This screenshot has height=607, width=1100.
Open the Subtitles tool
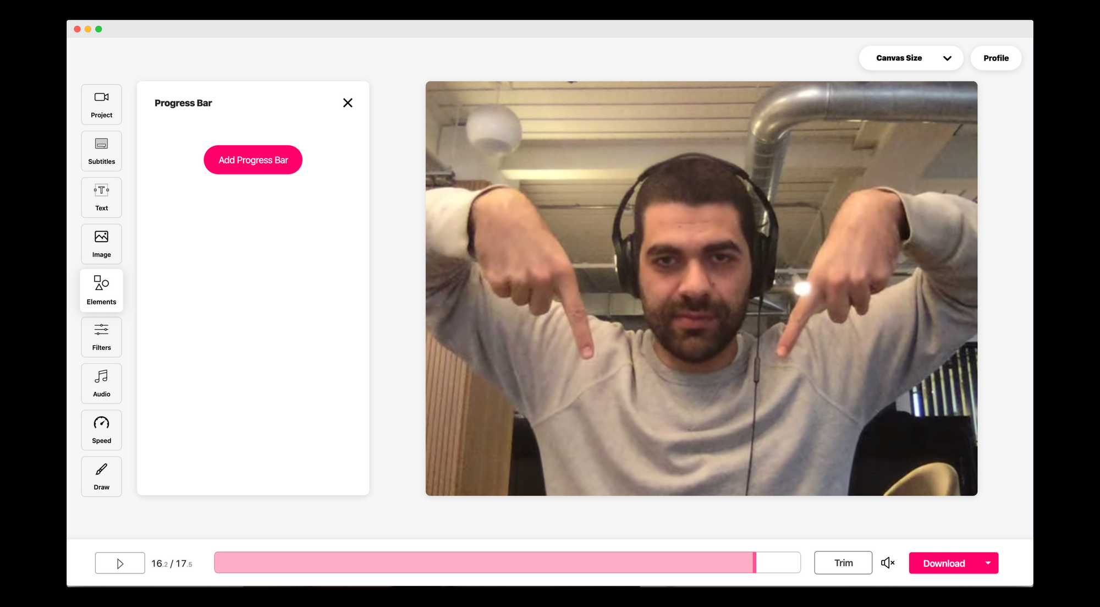click(101, 151)
